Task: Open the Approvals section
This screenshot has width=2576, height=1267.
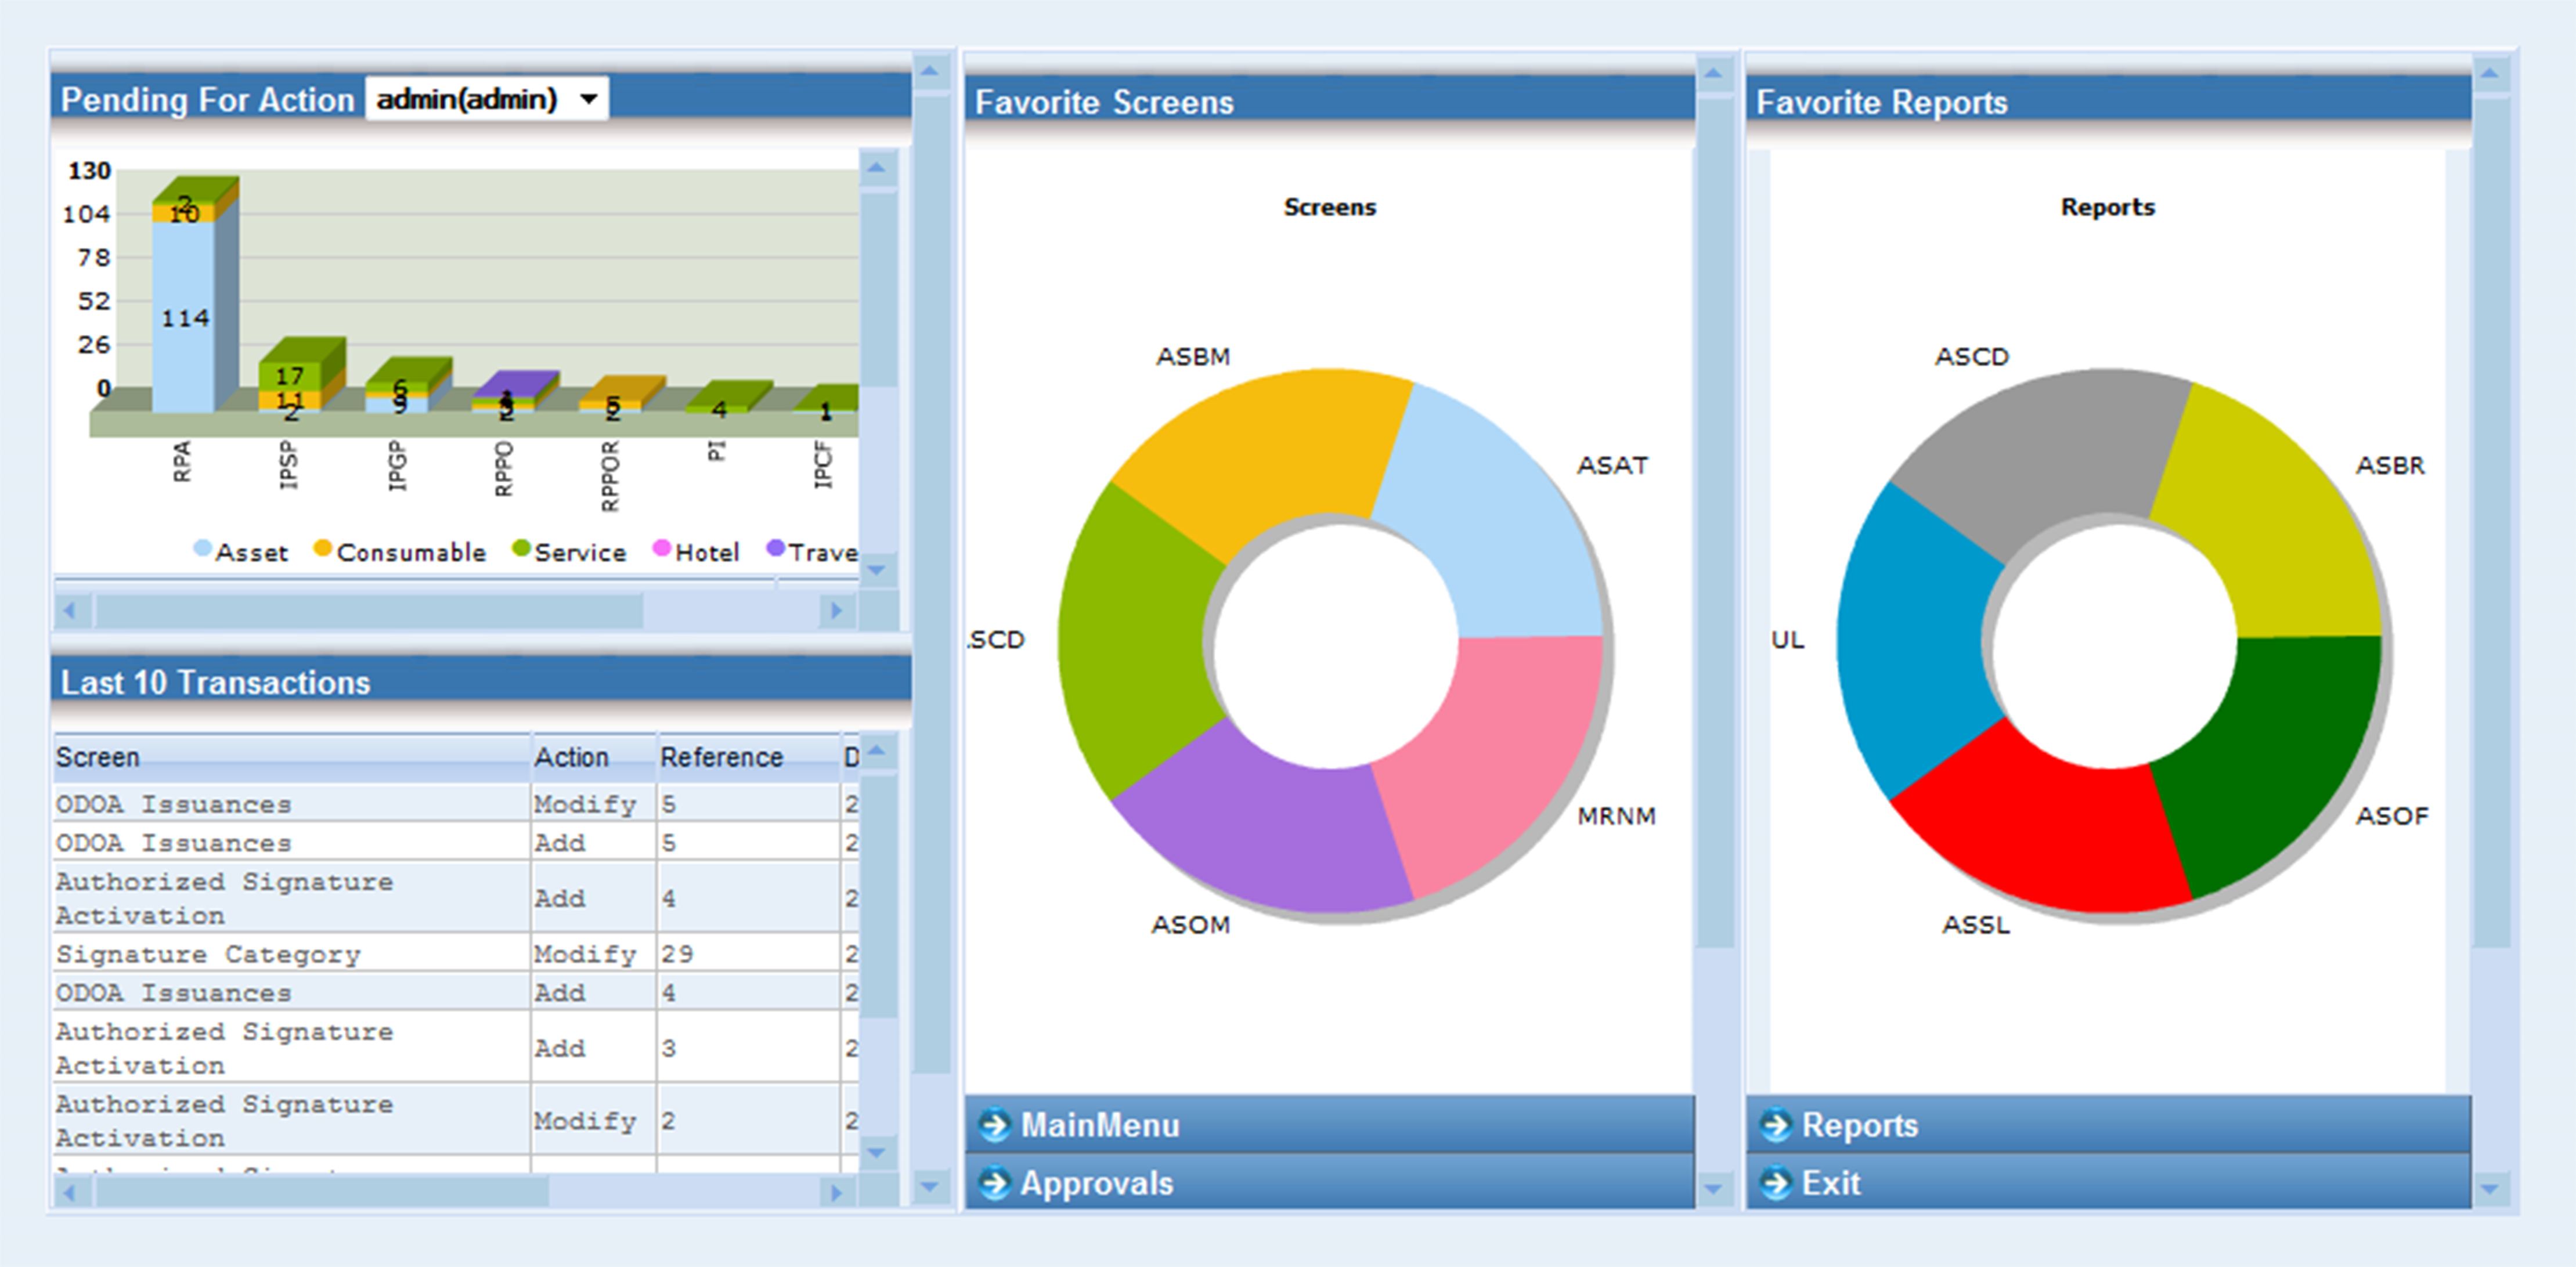Action: 1329,1183
